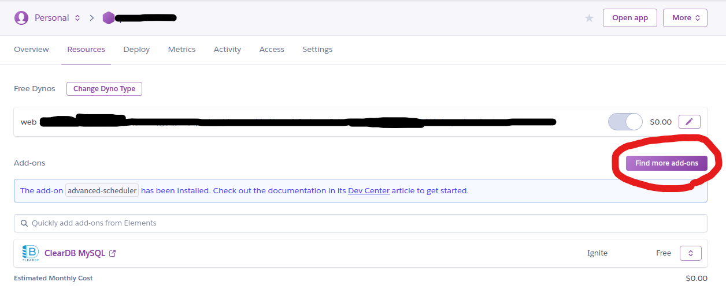The image size is (726, 304).
Task: Go to the Deploy tab
Action: click(136, 50)
